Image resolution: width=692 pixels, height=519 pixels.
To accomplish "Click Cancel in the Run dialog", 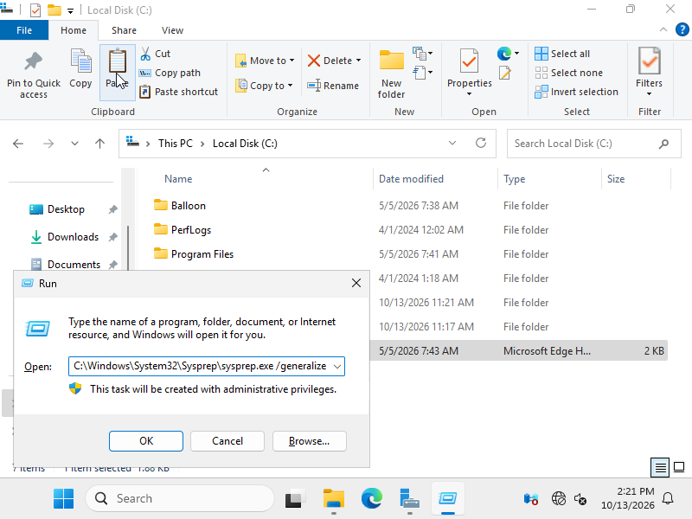I will [x=227, y=441].
